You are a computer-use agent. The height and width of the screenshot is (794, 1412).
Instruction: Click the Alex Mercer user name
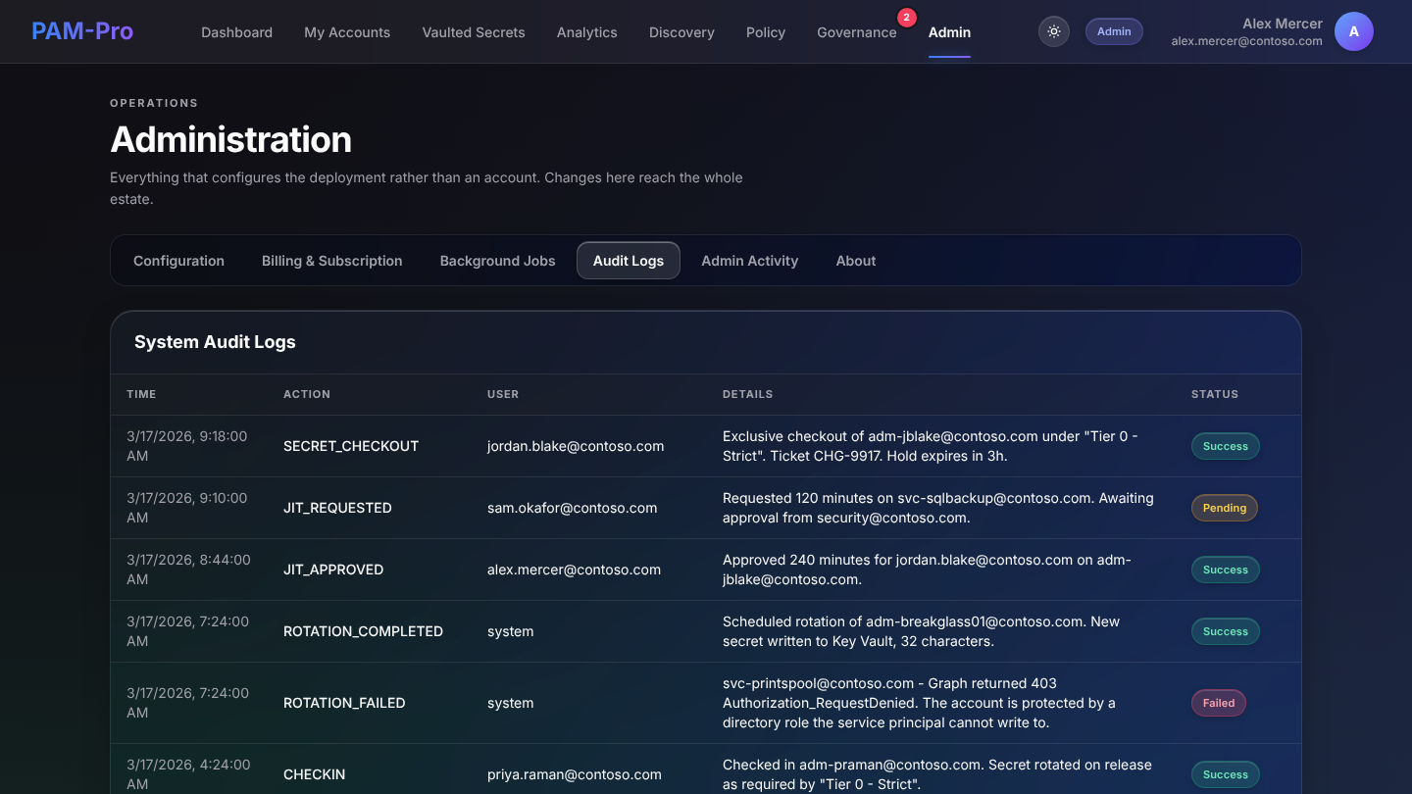pyautogui.click(x=1283, y=24)
